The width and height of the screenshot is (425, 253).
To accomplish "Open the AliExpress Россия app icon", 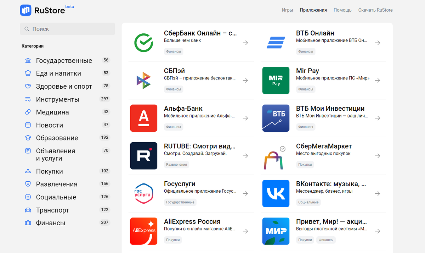I will [x=144, y=231].
